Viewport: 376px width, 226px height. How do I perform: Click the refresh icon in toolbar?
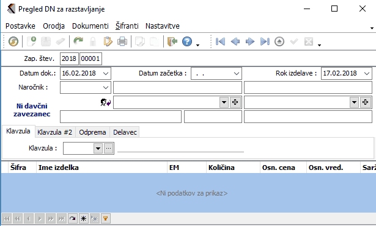pyautogui.click(x=13, y=41)
